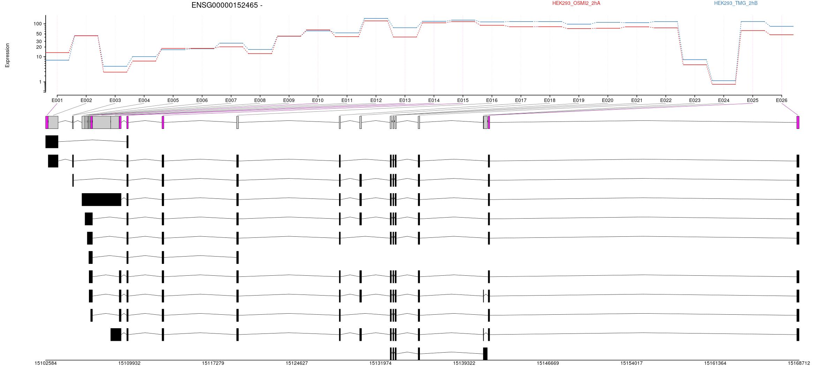Pick exon label E008

[260, 101]
